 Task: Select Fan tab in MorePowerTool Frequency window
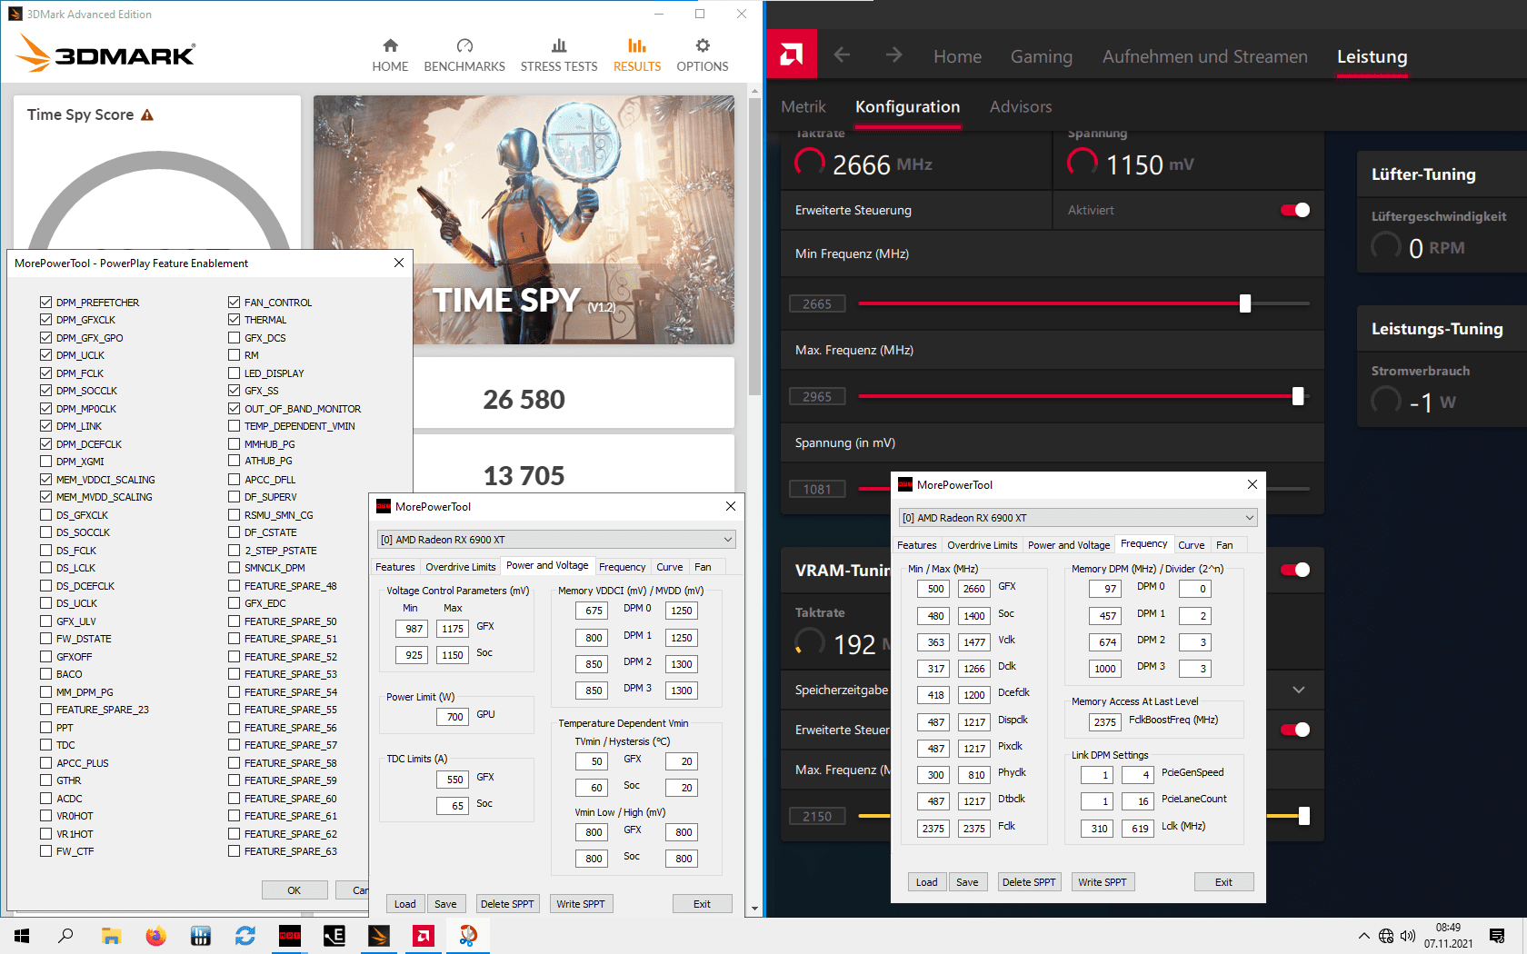point(1224,545)
